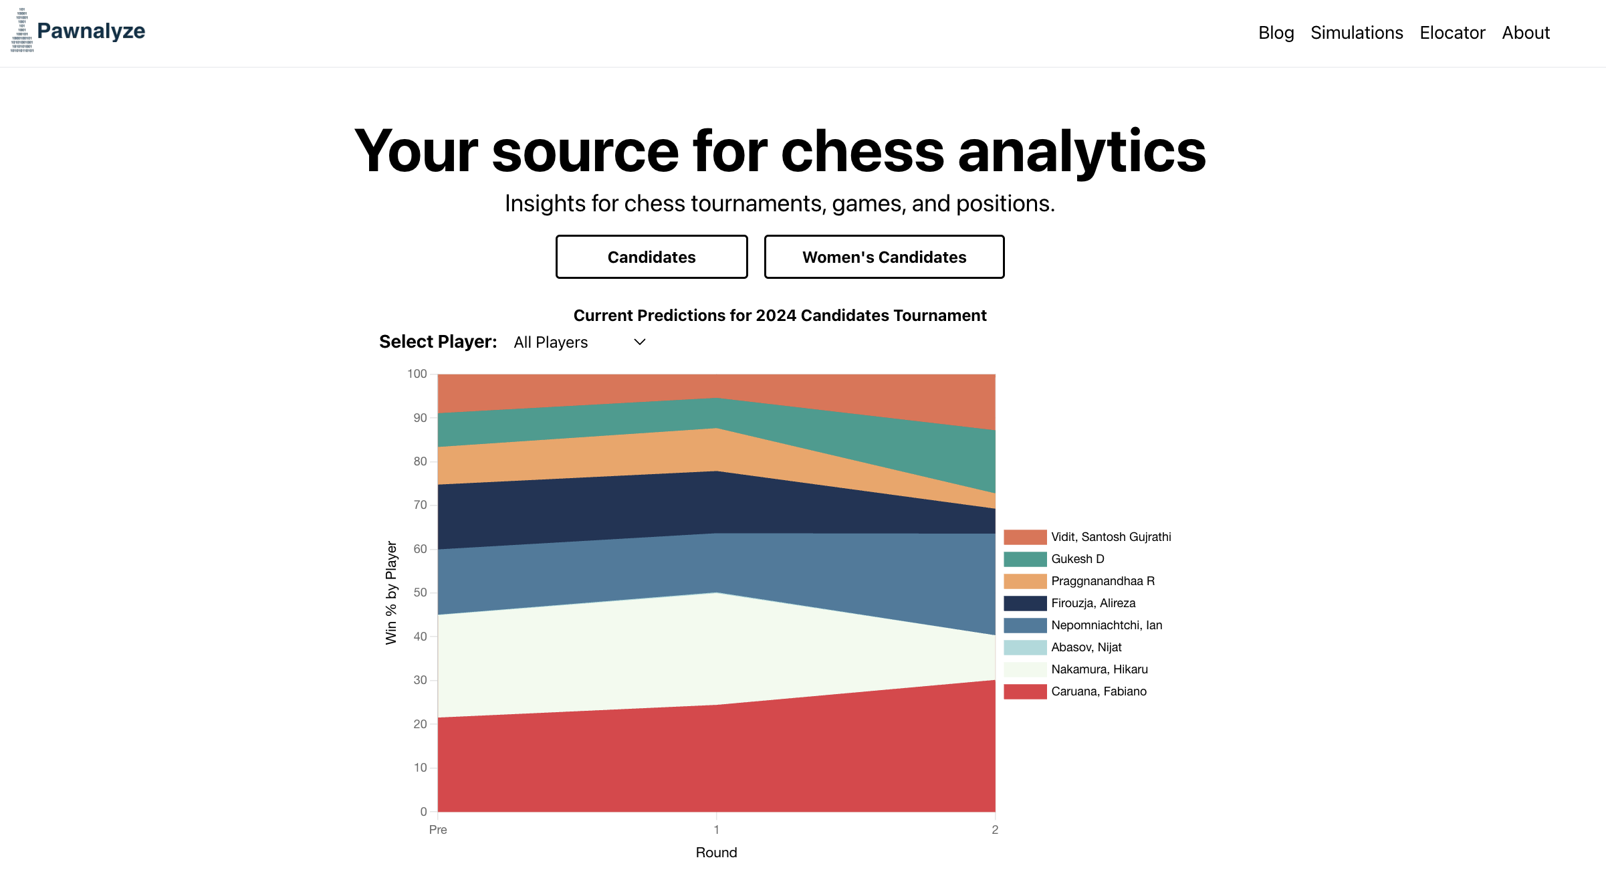This screenshot has height=884, width=1606.
Task: Click the Caruana, Fabiano legend swatch
Action: (1025, 691)
